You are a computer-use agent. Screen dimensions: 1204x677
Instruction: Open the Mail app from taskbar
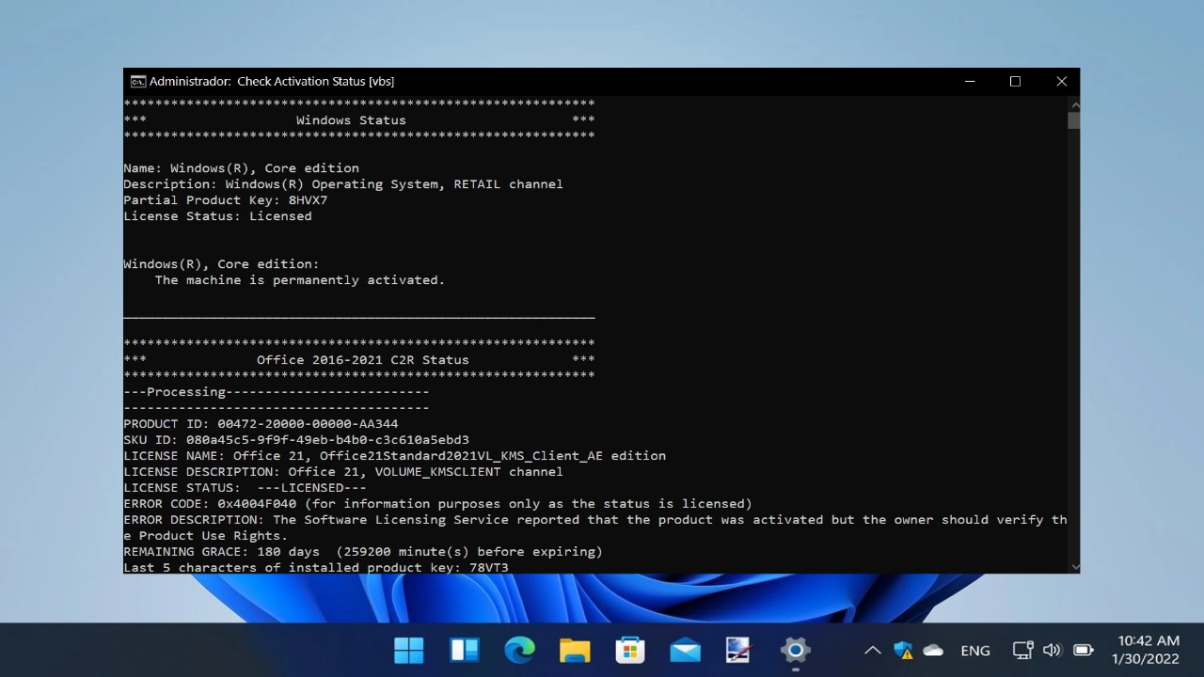(685, 650)
